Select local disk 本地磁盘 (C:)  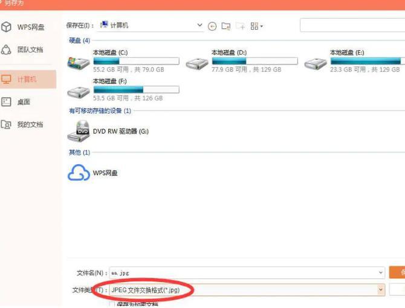[x=123, y=61]
